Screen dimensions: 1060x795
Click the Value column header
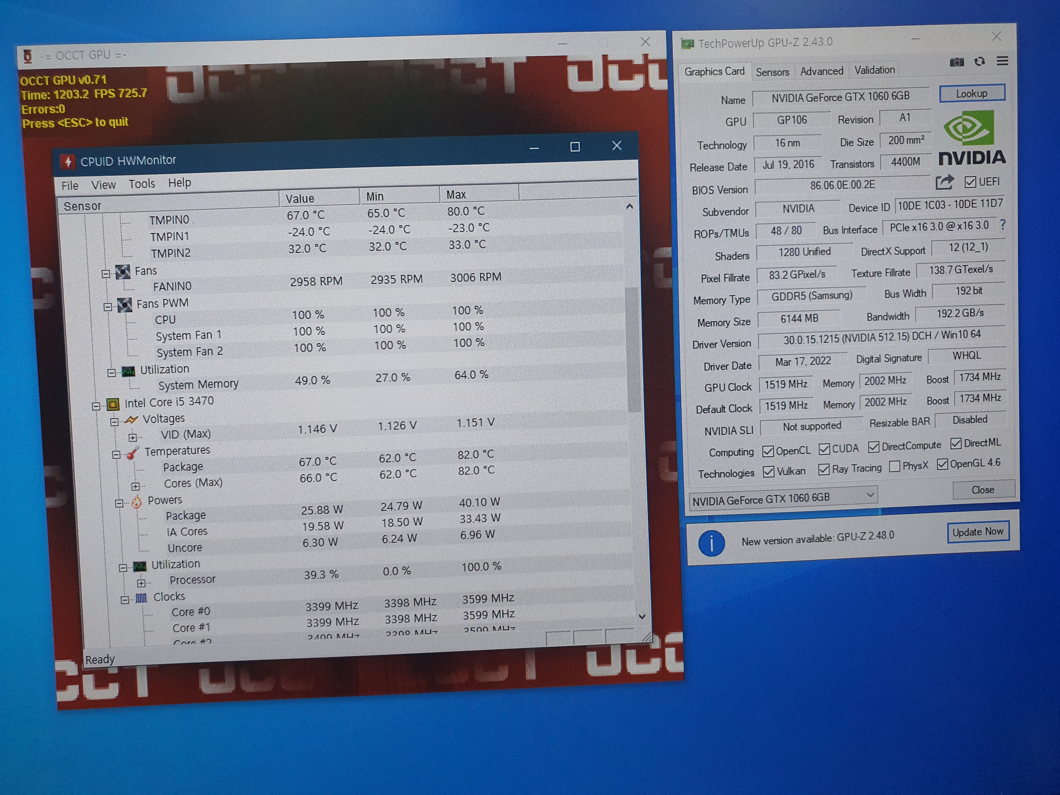click(319, 198)
